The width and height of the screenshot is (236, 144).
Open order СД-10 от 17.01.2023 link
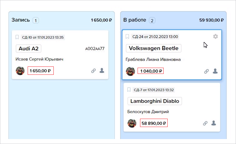tap(43, 37)
